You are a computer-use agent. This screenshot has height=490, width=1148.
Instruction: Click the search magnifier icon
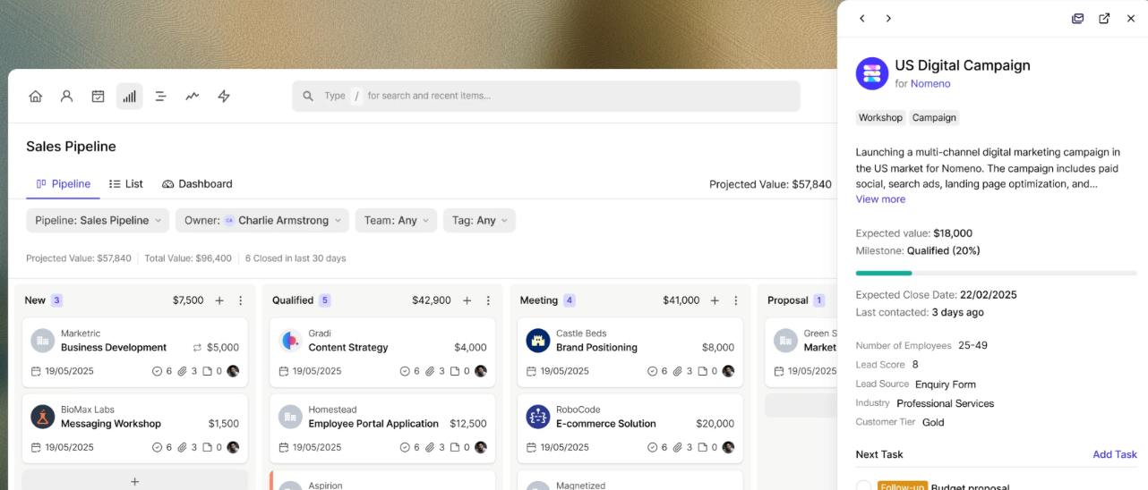coord(308,96)
